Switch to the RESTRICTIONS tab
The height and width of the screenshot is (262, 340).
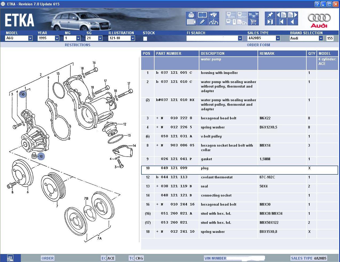(x=77, y=45)
